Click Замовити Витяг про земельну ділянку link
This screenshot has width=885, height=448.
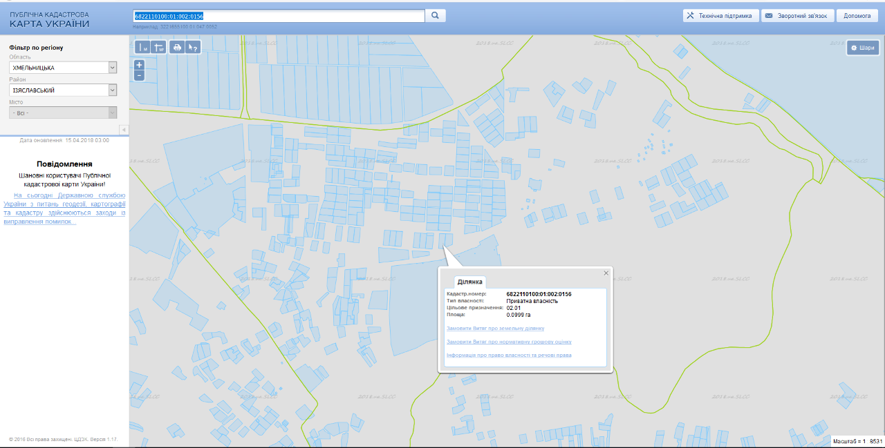click(x=496, y=328)
